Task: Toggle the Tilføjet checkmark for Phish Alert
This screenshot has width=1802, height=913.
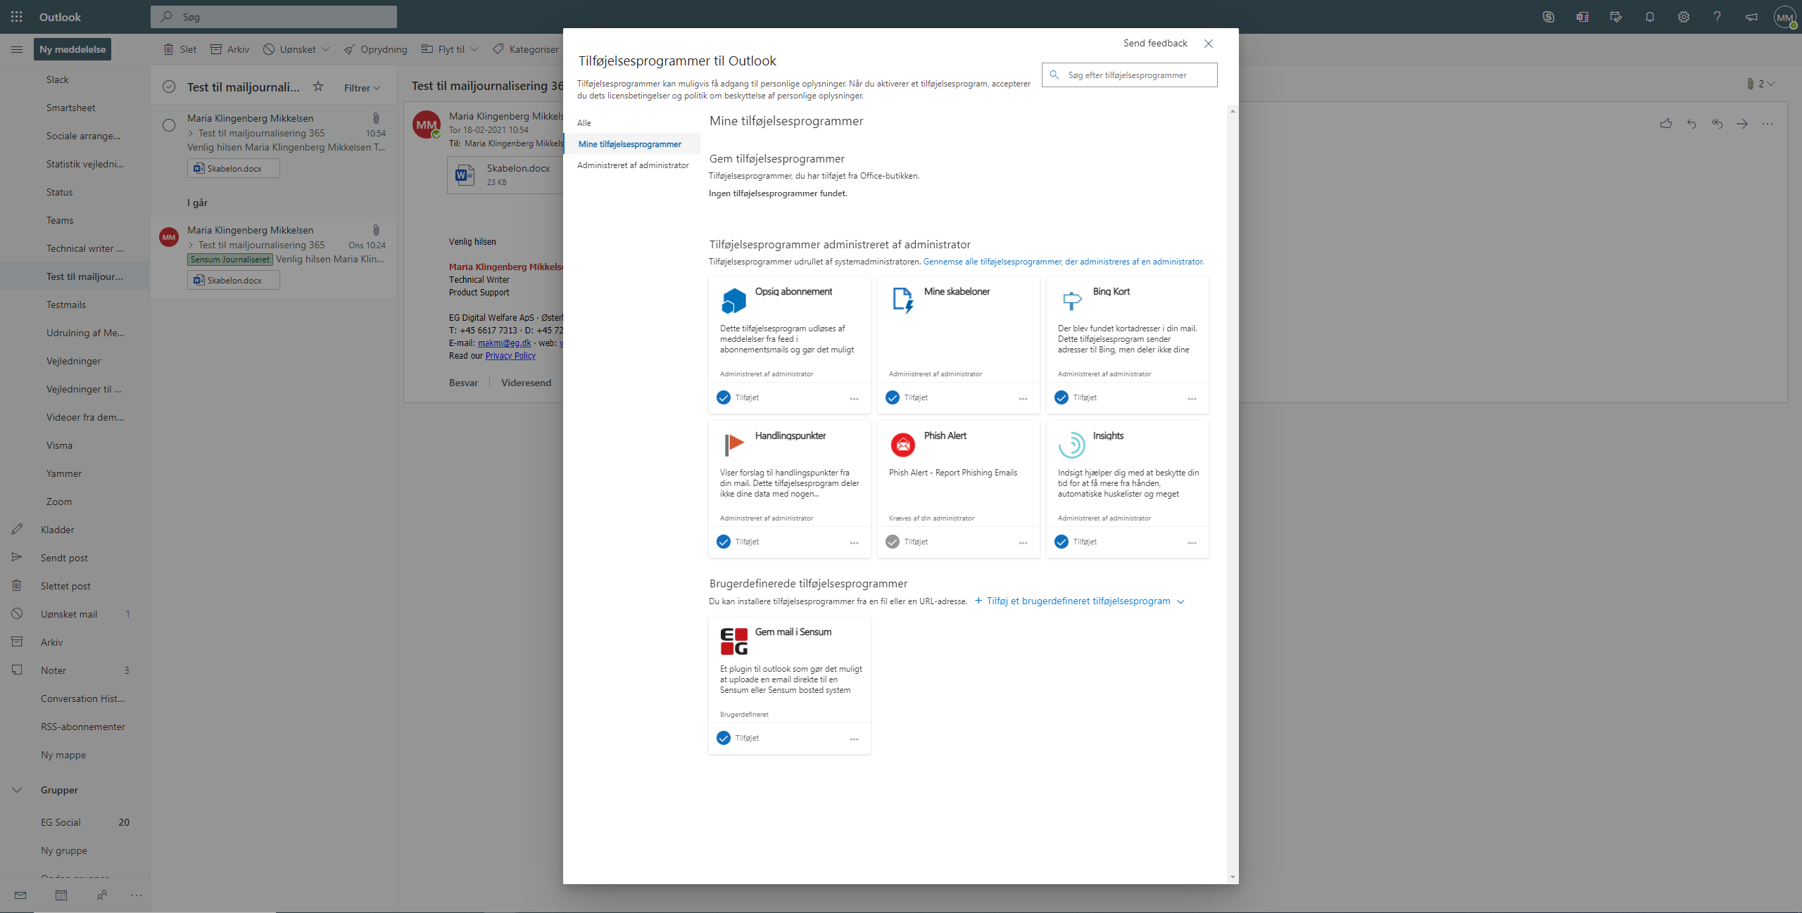Action: pyautogui.click(x=893, y=542)
